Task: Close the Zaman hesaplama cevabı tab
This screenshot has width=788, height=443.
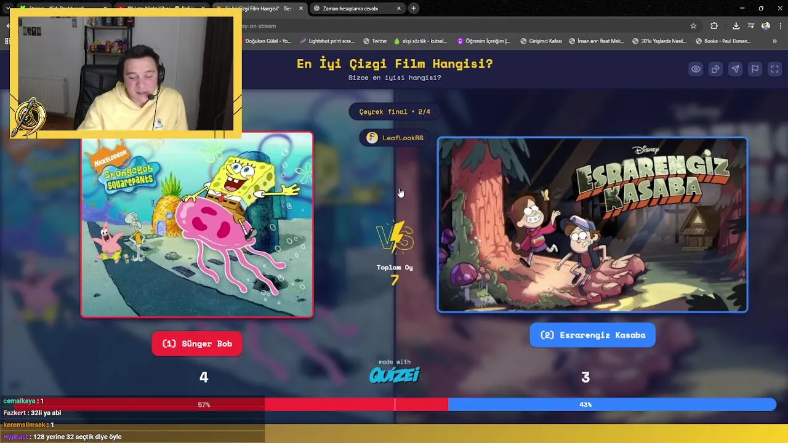Action: point(399,9)
